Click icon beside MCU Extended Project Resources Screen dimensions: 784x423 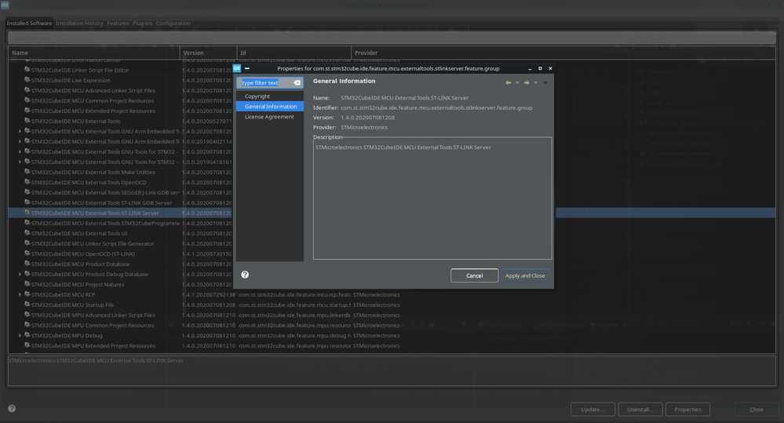[27, 111]
